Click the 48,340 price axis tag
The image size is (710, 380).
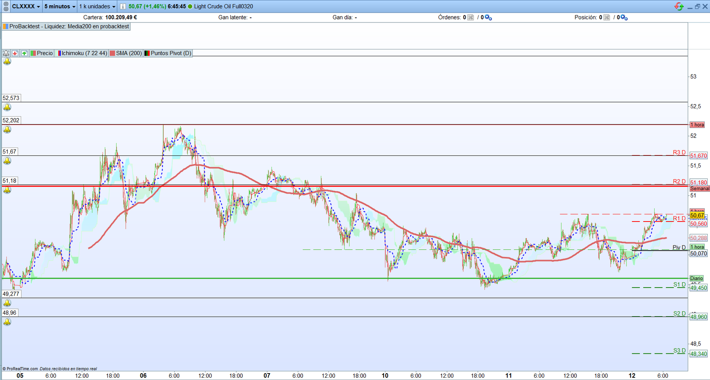coord(699,354)
